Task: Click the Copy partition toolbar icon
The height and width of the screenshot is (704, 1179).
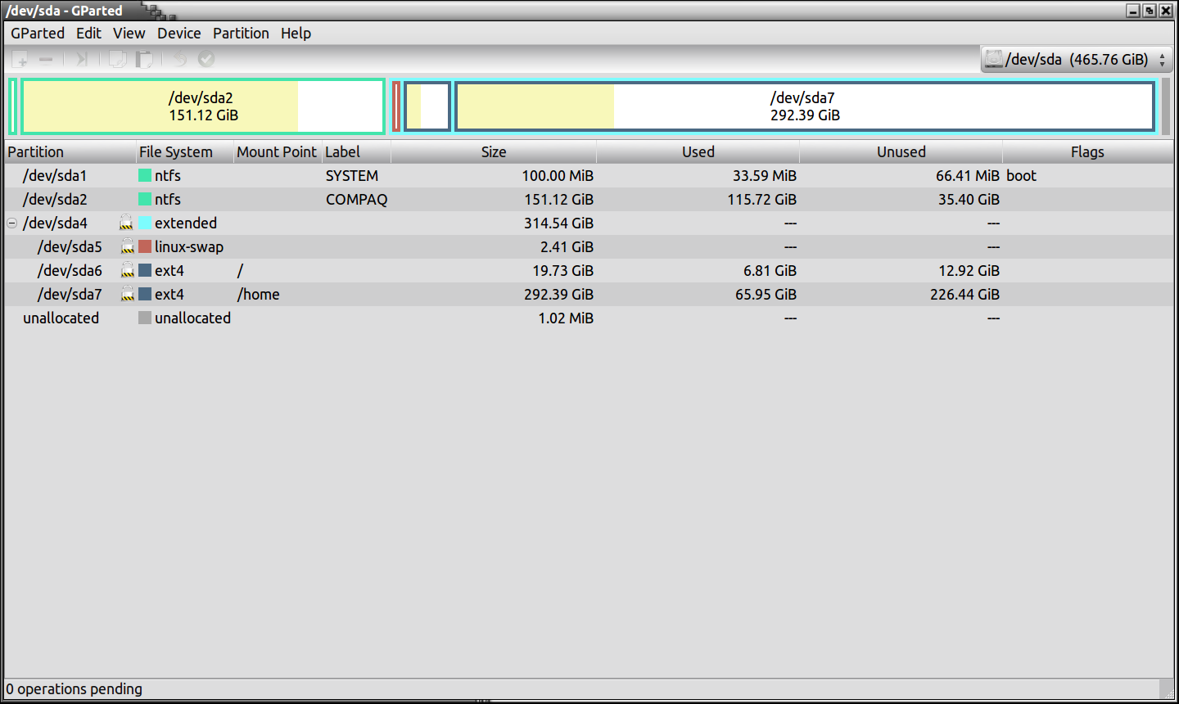Action: click(118, 59)
